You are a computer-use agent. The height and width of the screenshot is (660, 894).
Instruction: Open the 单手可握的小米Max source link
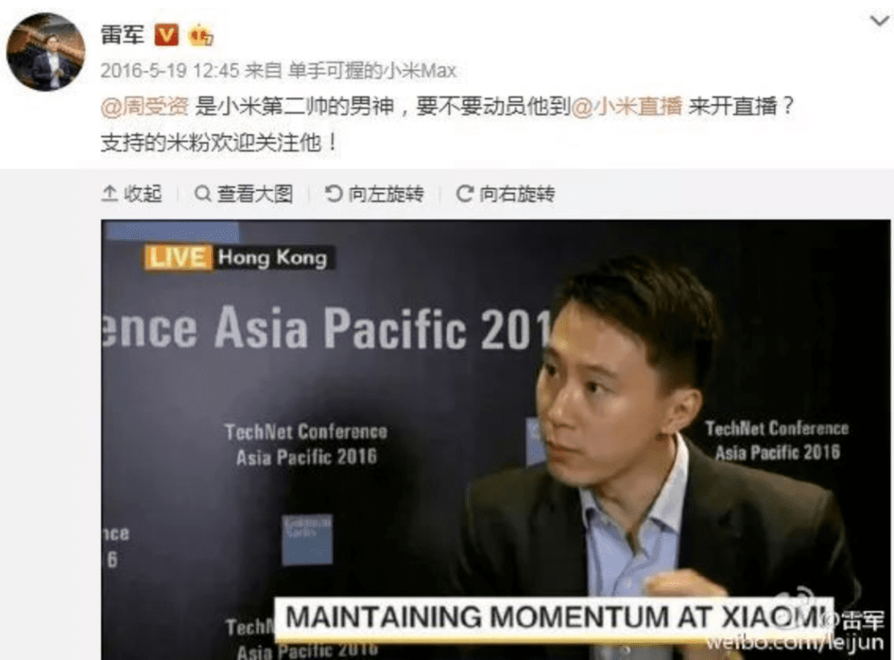tap(372, 70)
